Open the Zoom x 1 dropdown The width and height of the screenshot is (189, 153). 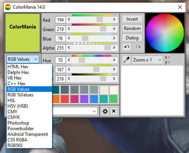[x=147, y=60]
